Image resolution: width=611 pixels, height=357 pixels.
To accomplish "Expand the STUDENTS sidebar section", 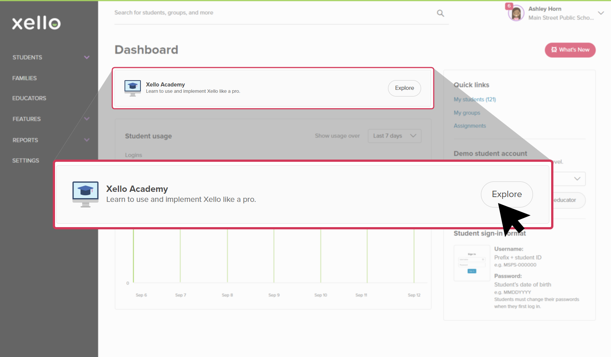I will [x=87, y=57].
